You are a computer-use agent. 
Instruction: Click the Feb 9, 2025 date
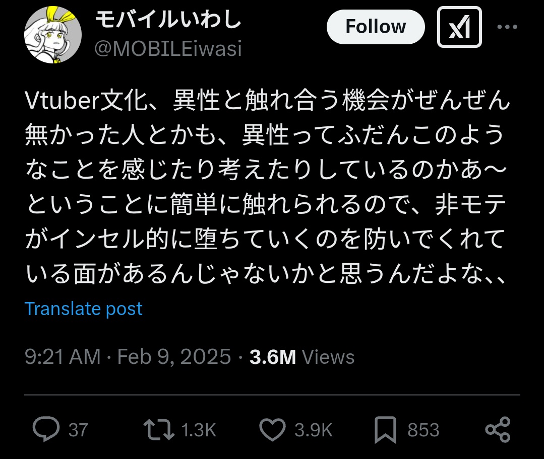174,357
